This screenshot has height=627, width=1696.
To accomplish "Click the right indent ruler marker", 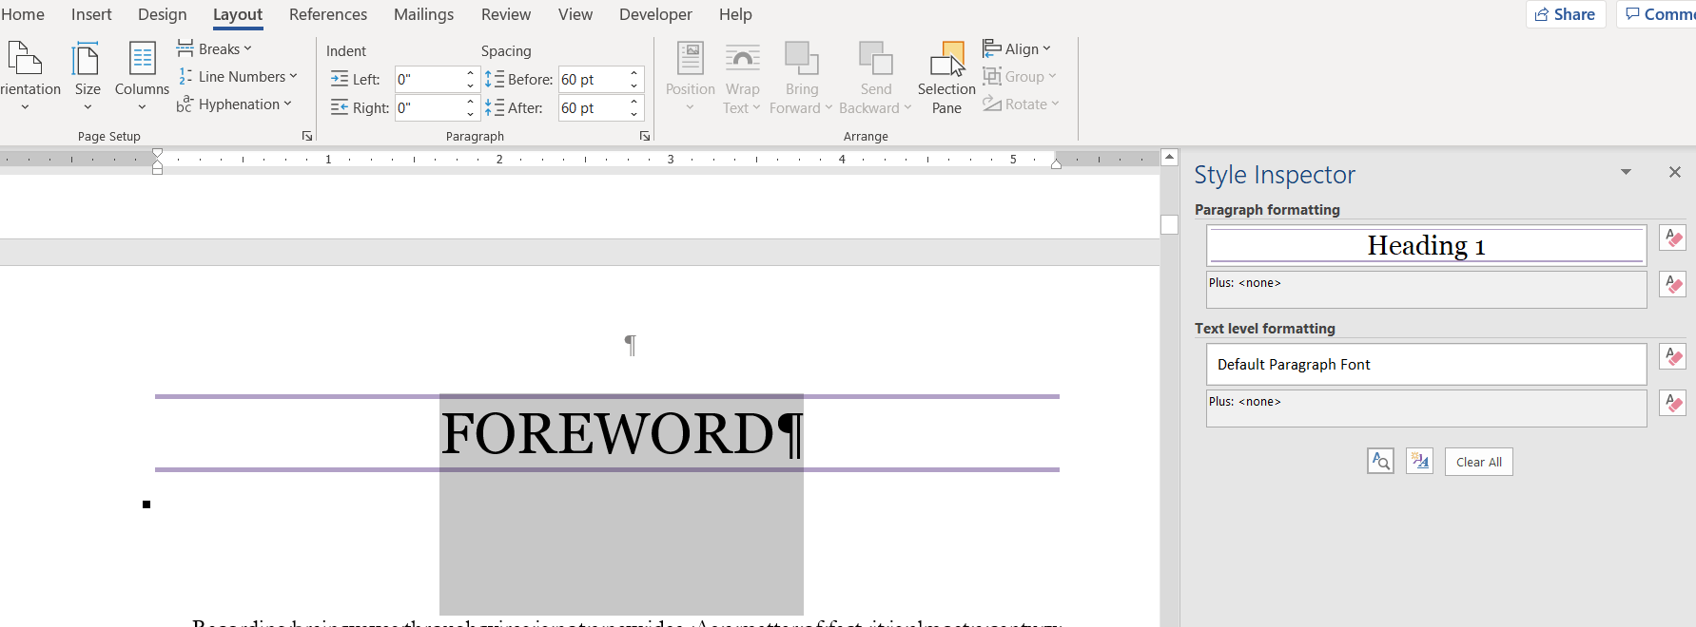I will 1056,164.
